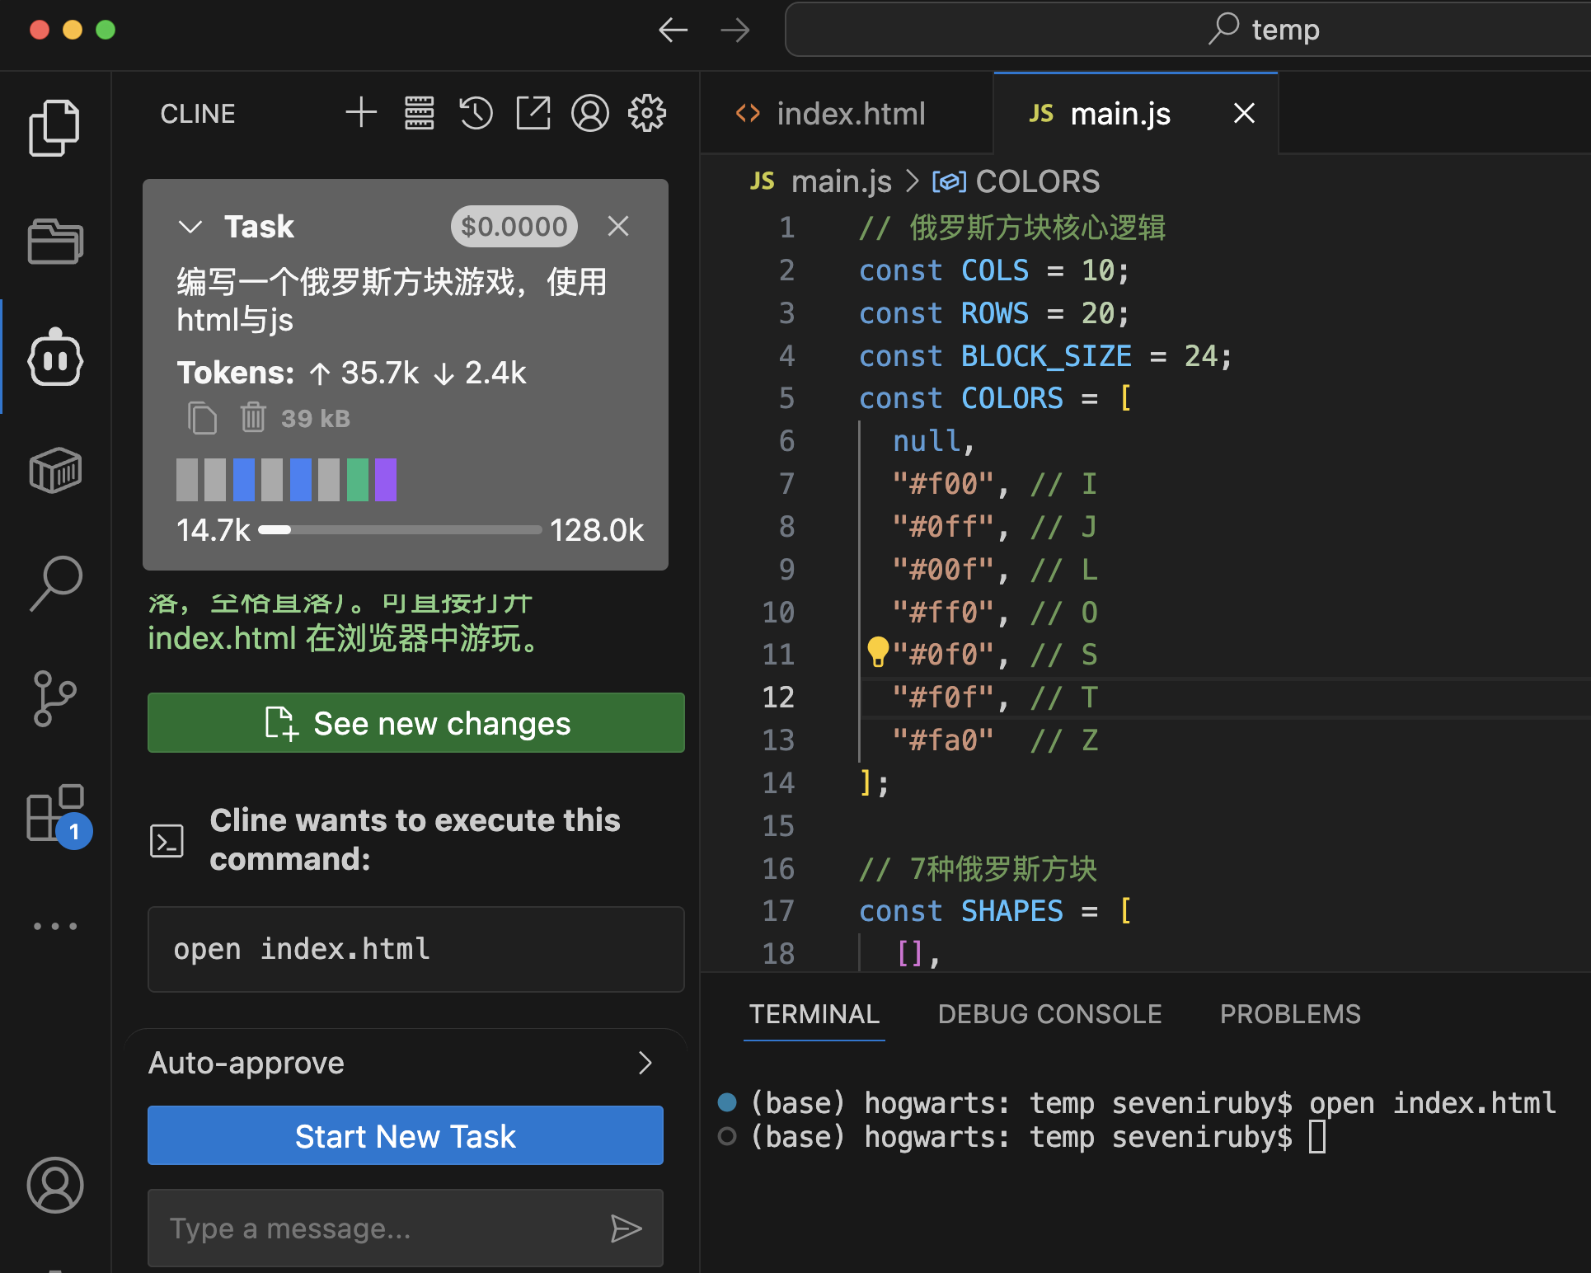Click the Start New Task button
This screenshot has width=1591, height=1273.
pyautogui.click(x=406, y=1136)
